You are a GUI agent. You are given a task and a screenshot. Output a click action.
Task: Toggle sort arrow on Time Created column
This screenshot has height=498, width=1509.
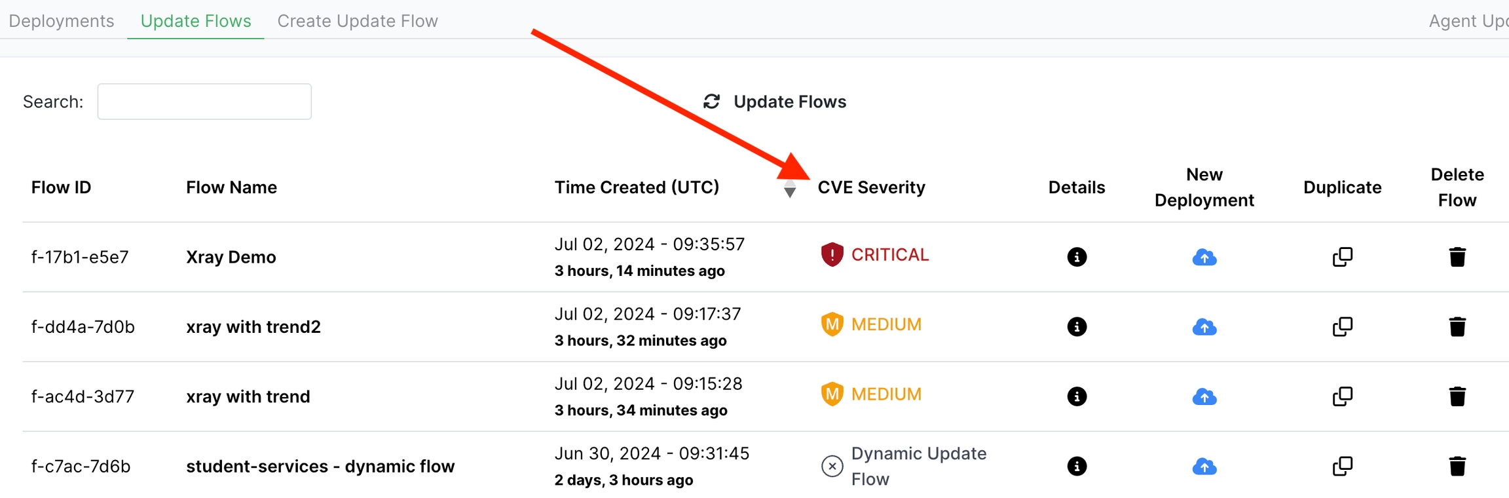pos(790,189)
